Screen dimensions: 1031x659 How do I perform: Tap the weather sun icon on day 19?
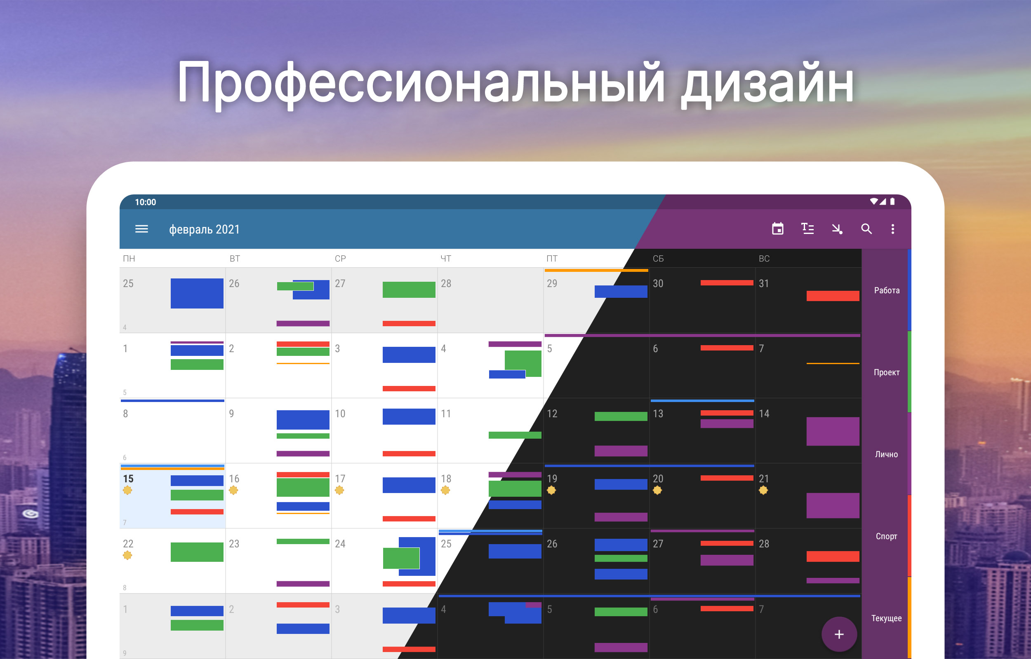point(551,491)
